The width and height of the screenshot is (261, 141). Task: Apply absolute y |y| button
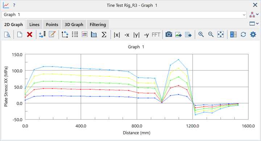click(136, 35)
